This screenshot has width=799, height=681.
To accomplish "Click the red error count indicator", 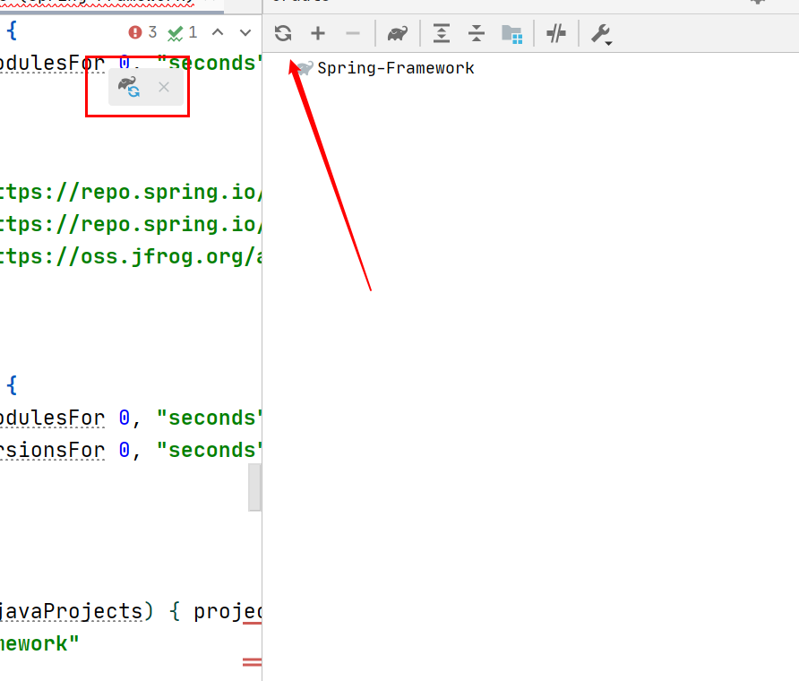I will (x=142, y=32).
